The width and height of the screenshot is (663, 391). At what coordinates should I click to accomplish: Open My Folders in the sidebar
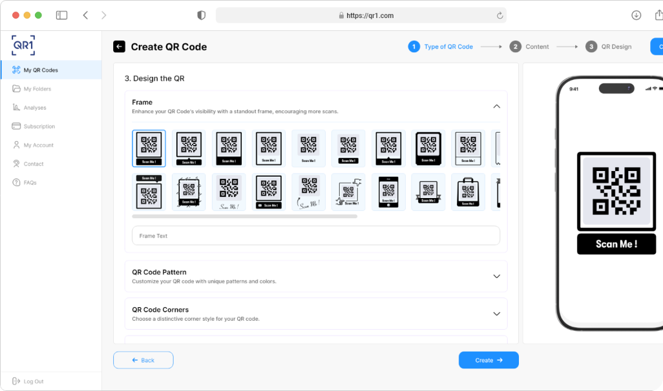pyautogui.click(x=37, y=89)
